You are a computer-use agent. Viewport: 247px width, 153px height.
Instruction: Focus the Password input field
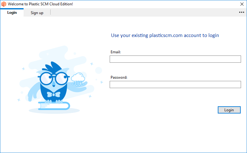[x=175, y=85]
